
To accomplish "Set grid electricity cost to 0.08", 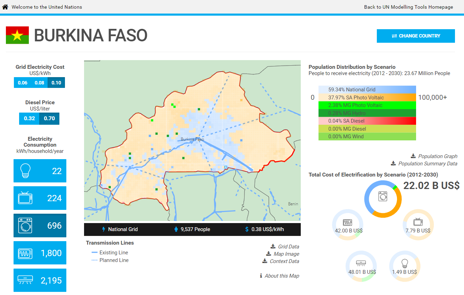I will click(x=39, y=83).
